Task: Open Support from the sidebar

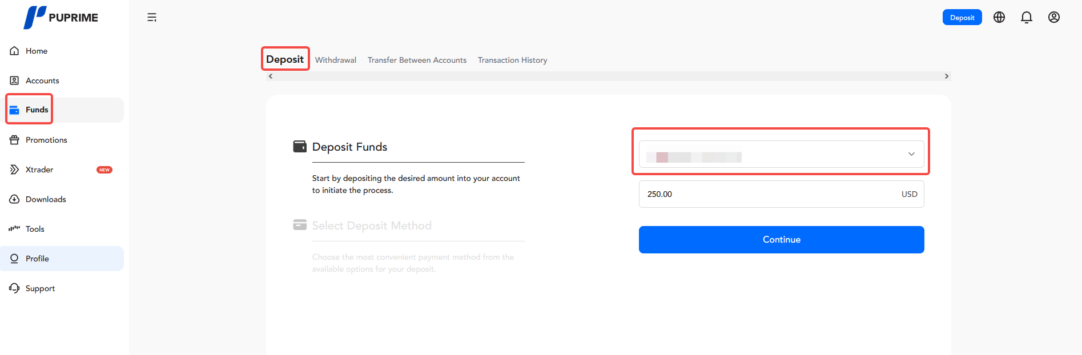Action: tap(40, 288)
